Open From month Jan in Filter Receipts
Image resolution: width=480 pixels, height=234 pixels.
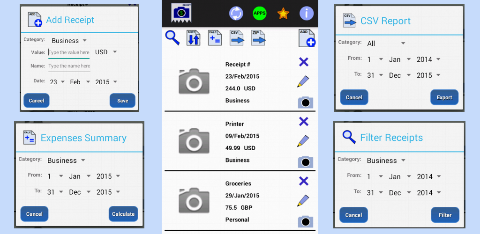click(400, 176)
